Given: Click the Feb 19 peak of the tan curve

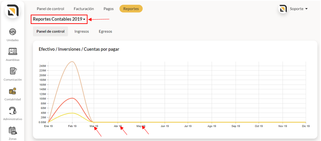Looking at the screenshot, I should coord(72,62).
